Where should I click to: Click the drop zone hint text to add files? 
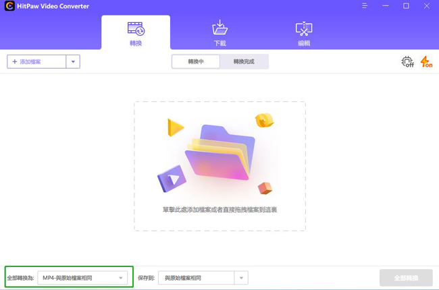[219, 210]
